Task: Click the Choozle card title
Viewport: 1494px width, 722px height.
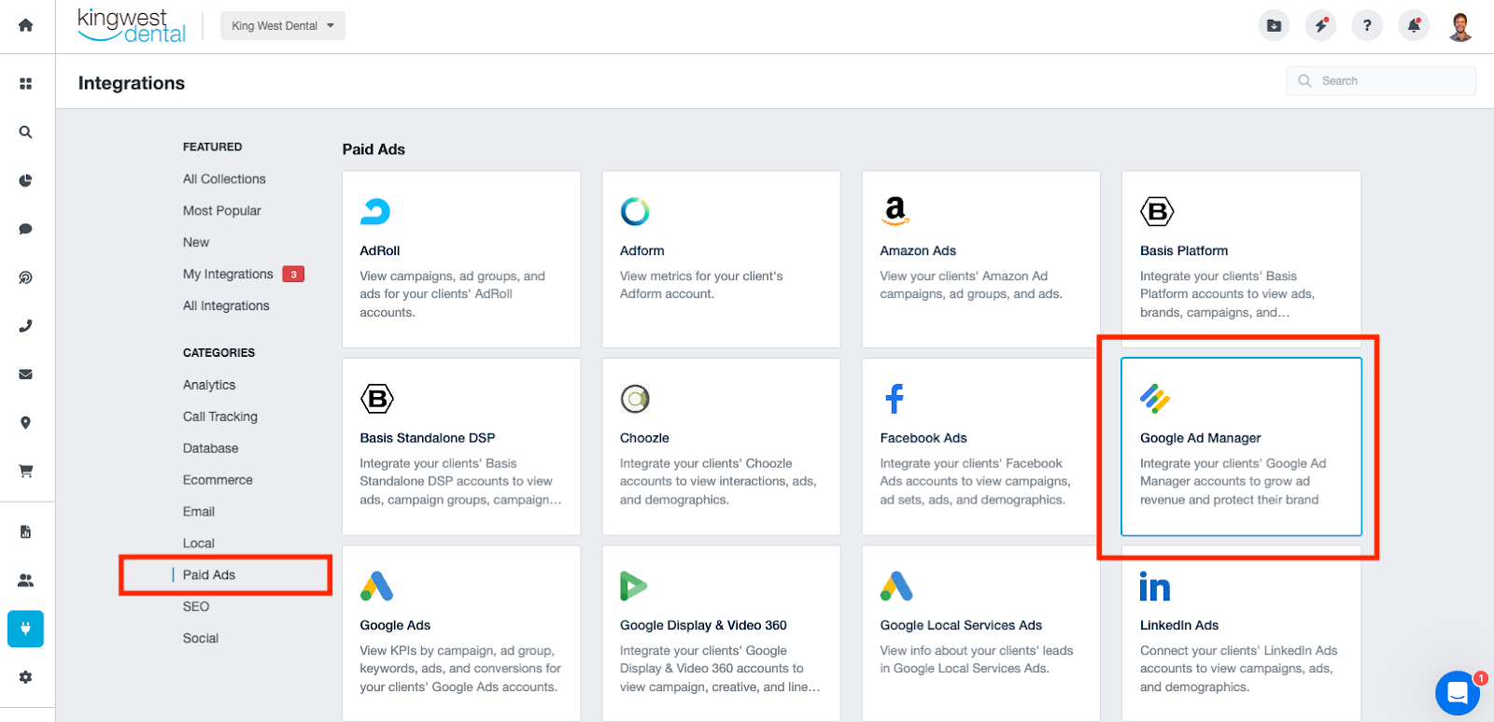Action: click(x=644, y=438)
